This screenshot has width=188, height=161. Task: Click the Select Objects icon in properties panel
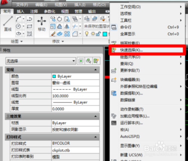88,61
